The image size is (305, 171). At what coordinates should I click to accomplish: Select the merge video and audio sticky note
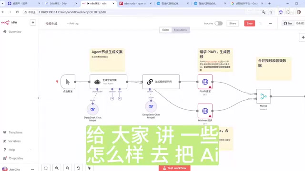tap(274, 68)
